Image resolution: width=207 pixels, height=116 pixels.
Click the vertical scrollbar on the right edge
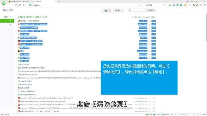[206, 27]
